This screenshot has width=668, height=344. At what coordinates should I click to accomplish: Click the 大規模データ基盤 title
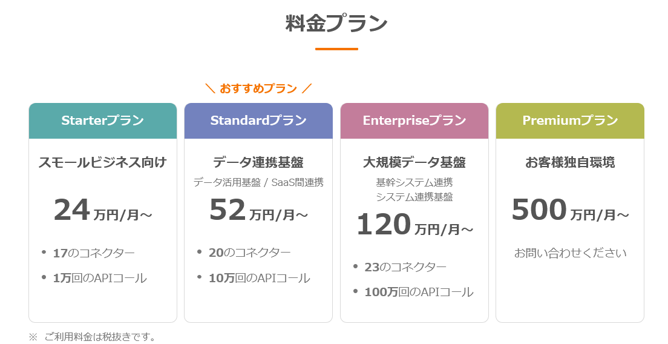click(x=414, y=162)
